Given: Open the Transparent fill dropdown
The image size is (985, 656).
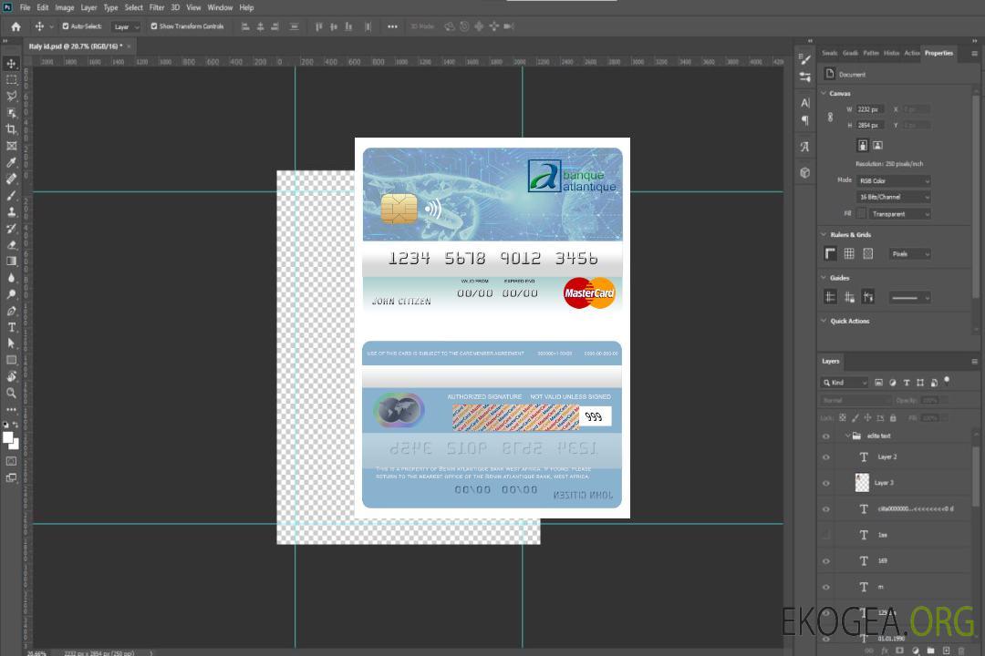Looking at the screenshot, I should (900, 214).
